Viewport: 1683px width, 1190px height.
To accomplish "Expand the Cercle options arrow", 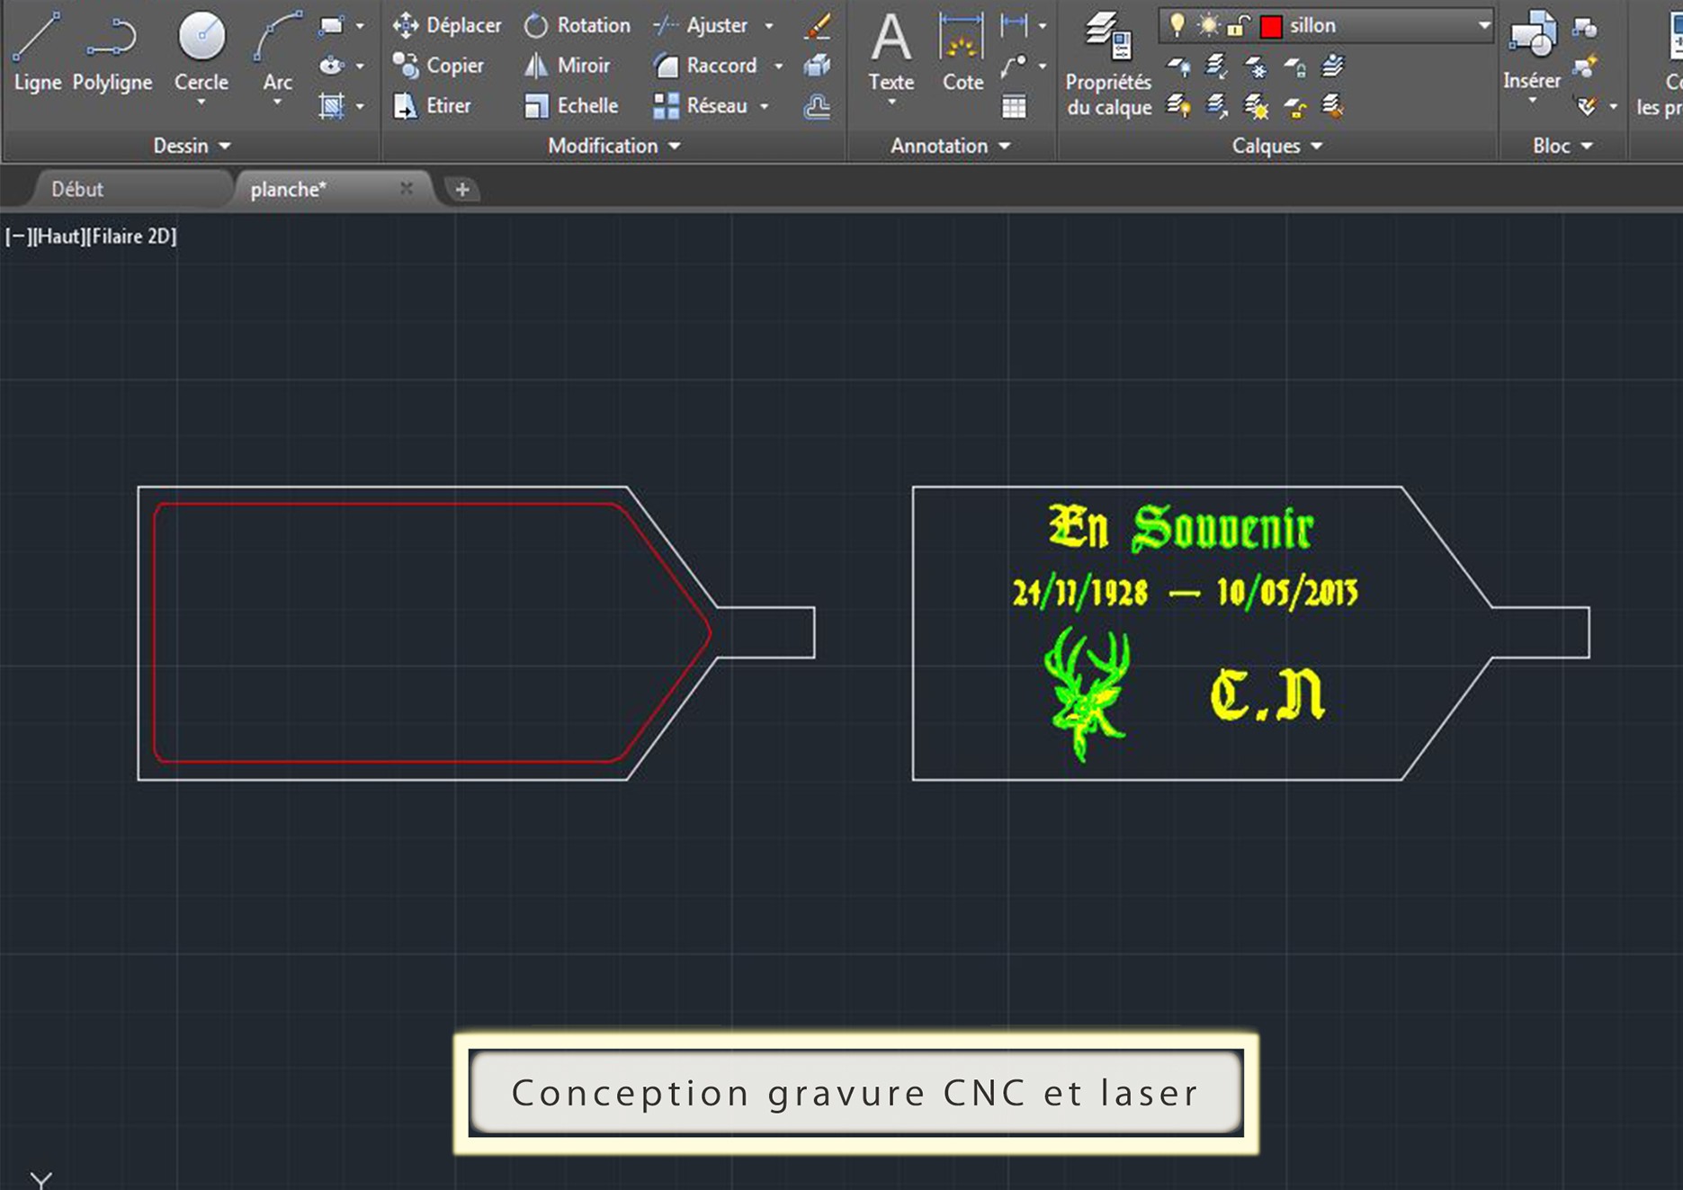I will click(201, 103).
